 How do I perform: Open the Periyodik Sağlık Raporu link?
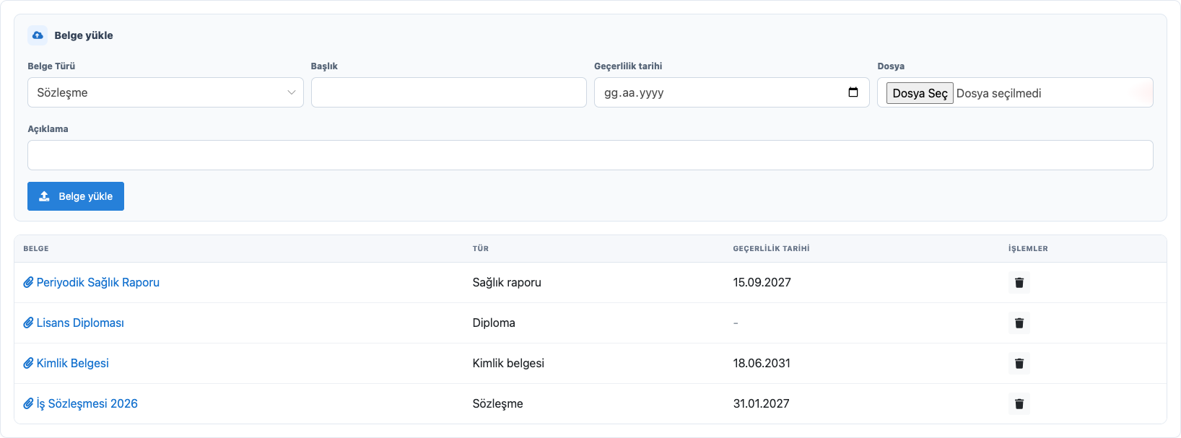pyautogui.click(x=91, y=282)
